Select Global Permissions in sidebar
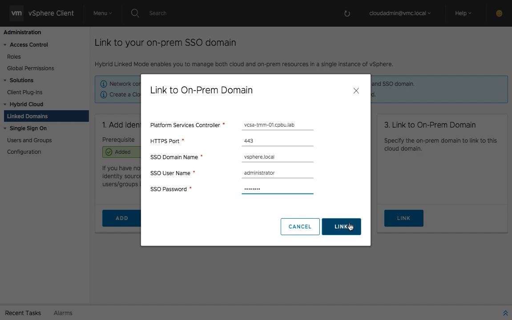Screen dimensions: 512x320 tap(30, 68)
